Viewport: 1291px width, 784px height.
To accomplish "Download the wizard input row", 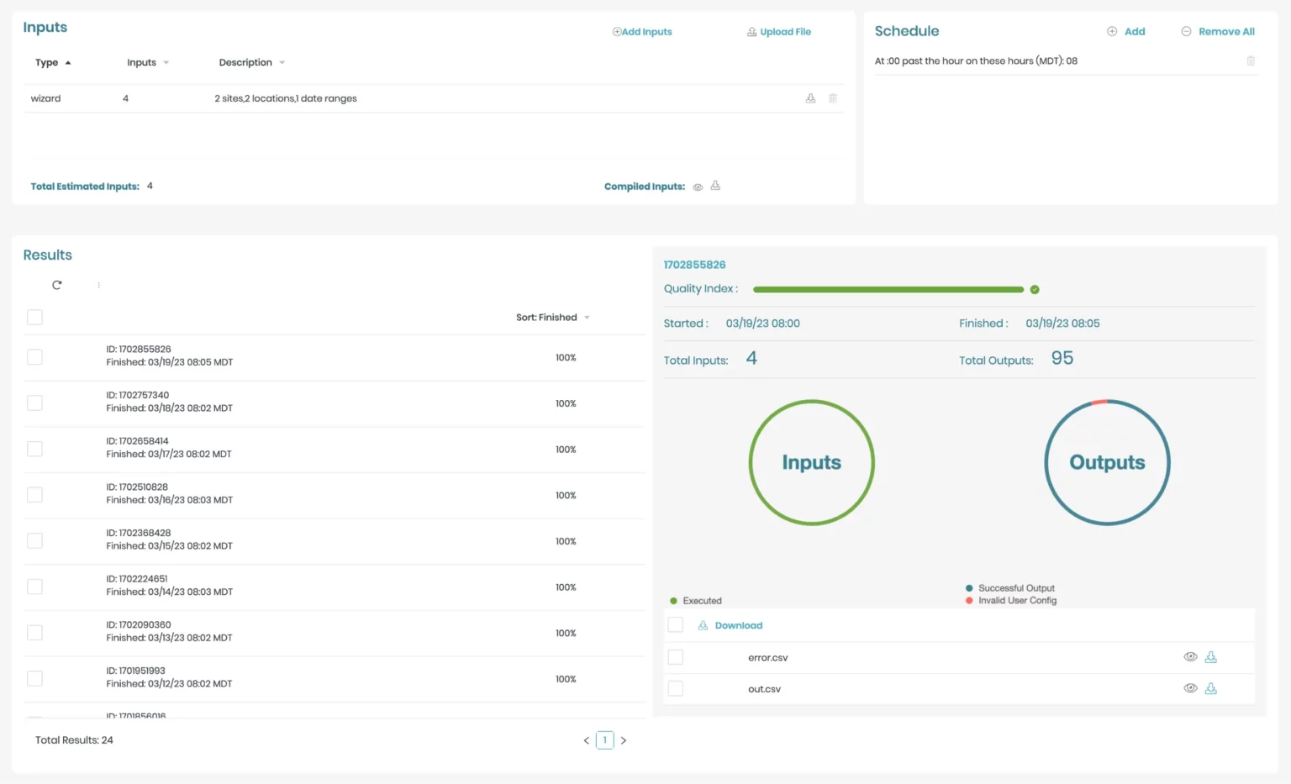I will click(x=809, y=98).
